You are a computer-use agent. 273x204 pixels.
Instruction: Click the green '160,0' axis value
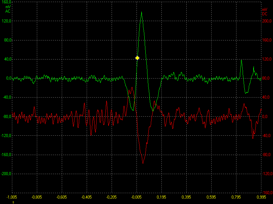(x=6, y=2)
